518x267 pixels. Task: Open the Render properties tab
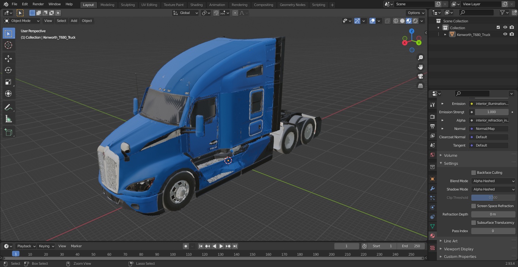(432, 117)
